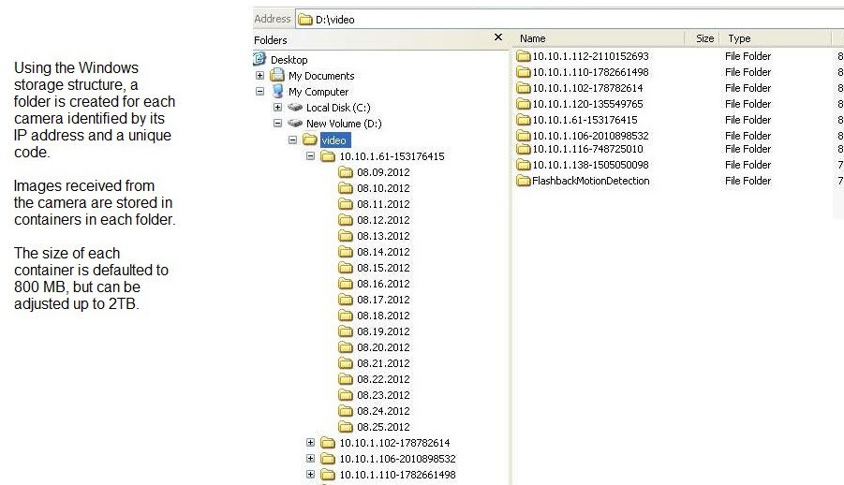This screenshot has width=844, height=485.
Task: Click the Local Disk (C:) drive icon
Action: point(295,107)
